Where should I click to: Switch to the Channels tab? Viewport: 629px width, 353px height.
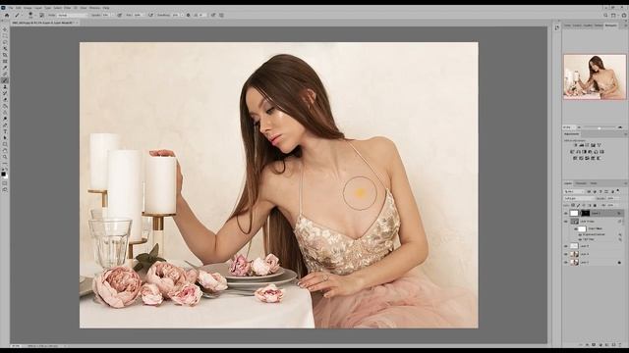581,183
